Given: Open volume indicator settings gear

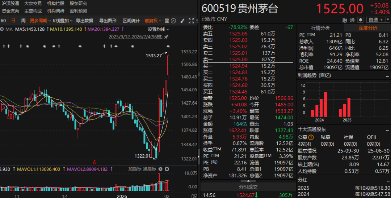Looking at the screenshot, I should click(160, 169).
